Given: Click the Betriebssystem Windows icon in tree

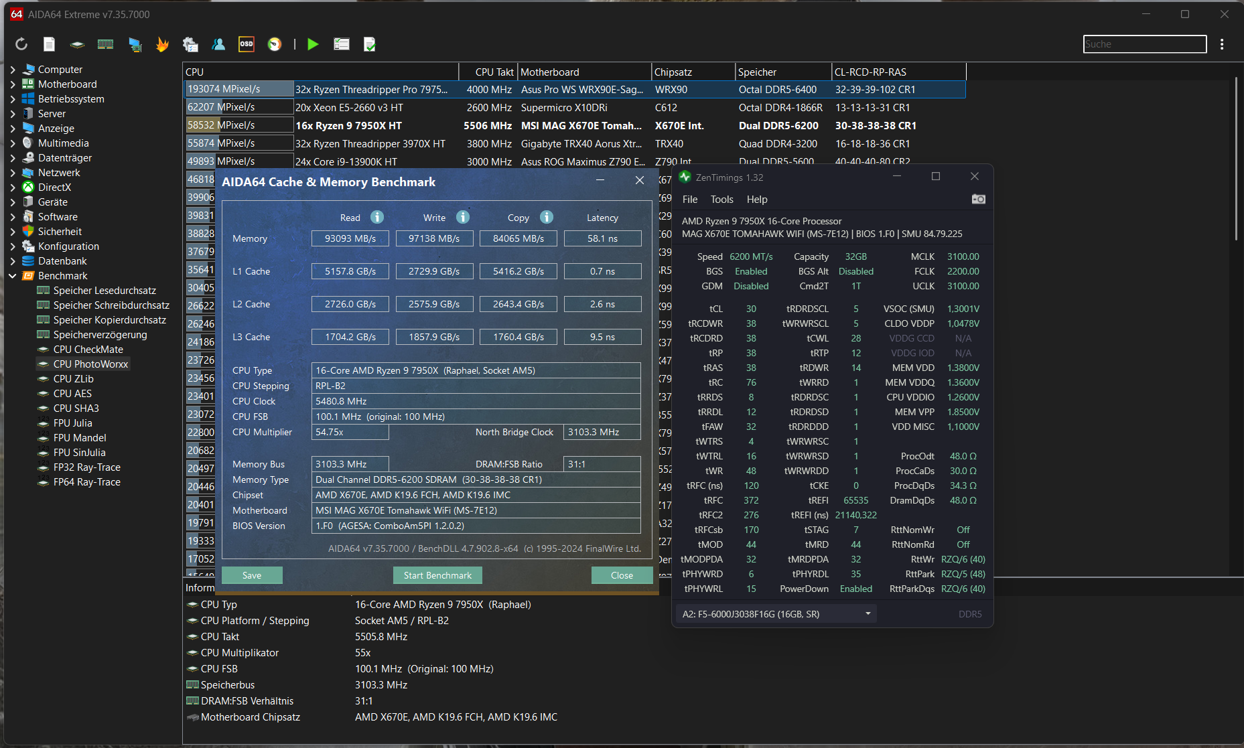Looking at the screenshot, I should [28, 99].
